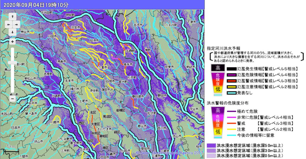Image resolution: width=306 pixels, height=159 pixels.
Task: Click the 流山市 map label
Action: tap(177, 136)
